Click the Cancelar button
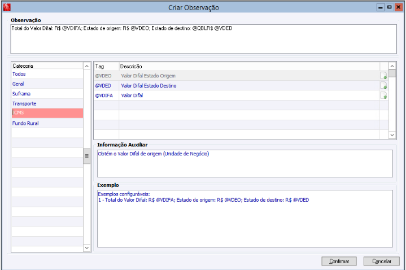The height and width of the screenshot is (270, 406). point(381,261)
